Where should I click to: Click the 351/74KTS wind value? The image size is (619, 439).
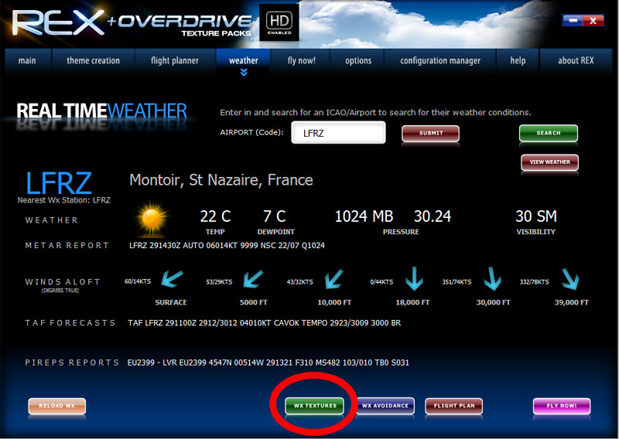[457, 282]
